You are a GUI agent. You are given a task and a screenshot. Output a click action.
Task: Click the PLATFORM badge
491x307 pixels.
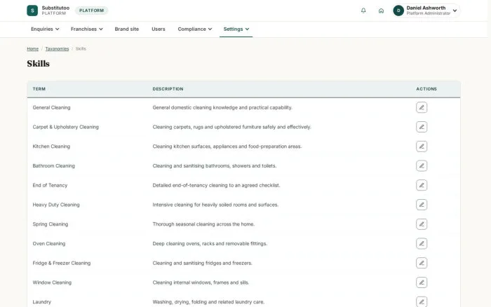tap(91, 11)
